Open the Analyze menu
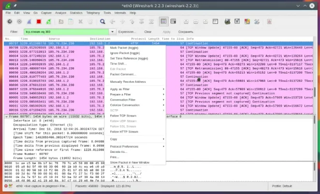This screenshot has width=320, height=194. pyautogui.click(x=60, y=13)
